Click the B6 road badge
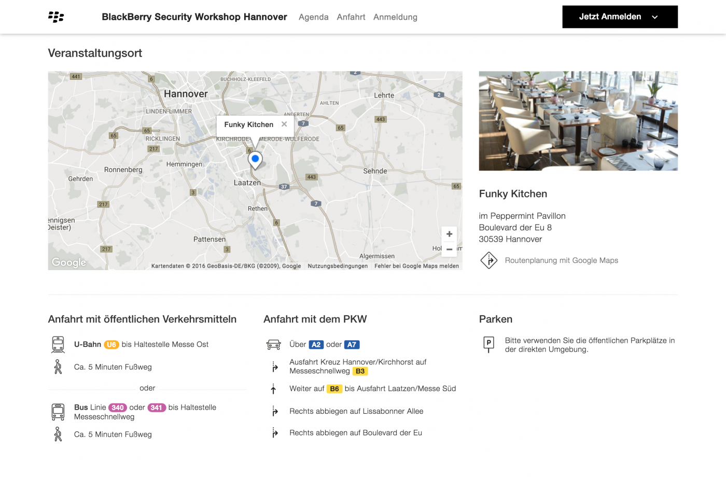Viewport: 726px width, 477px height. click(x=334, y=389)
